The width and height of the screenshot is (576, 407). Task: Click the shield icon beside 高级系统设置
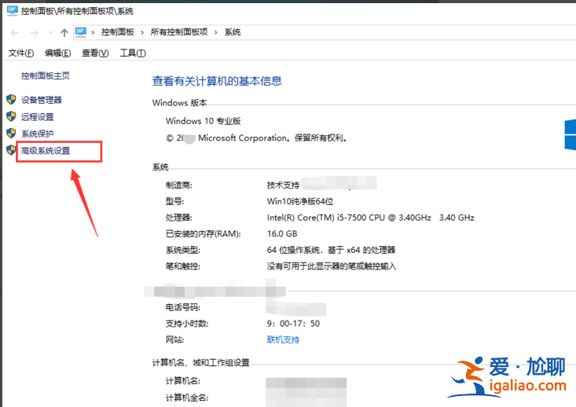click(x=11, y=150)
